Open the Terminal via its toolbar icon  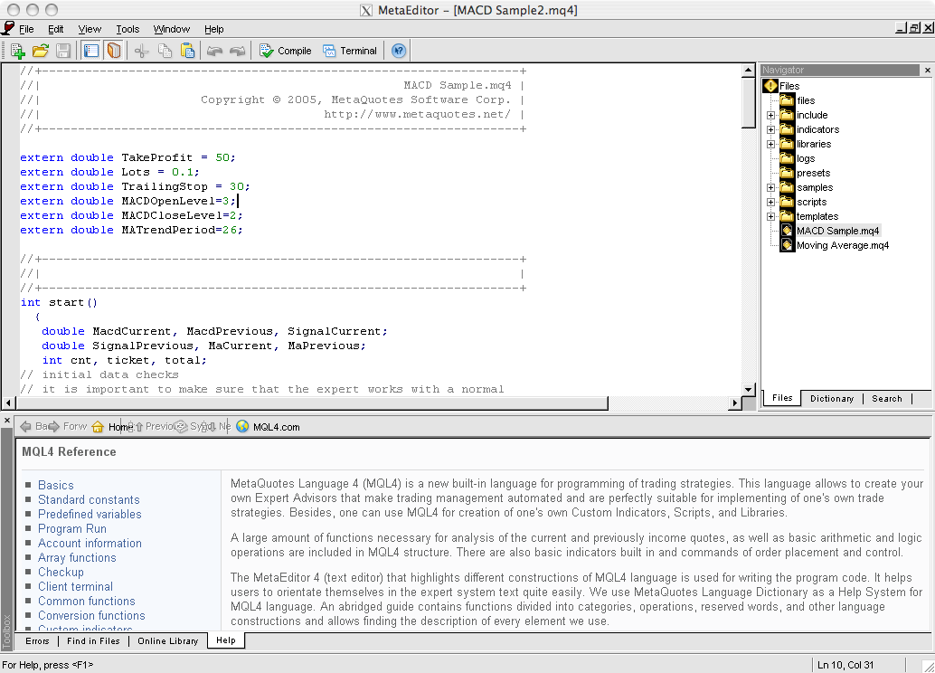[350, 51]
